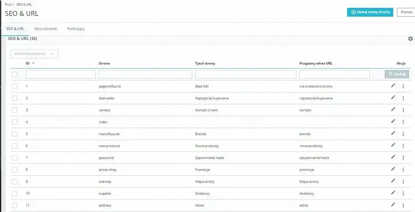Sort by ID column arrow
The image size is (415, 212).
pos(33,63)
